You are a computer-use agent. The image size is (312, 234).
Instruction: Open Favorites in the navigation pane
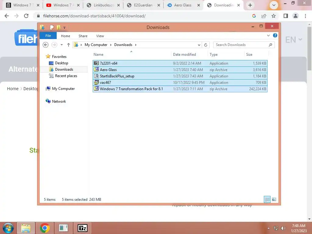click(59, 57)
